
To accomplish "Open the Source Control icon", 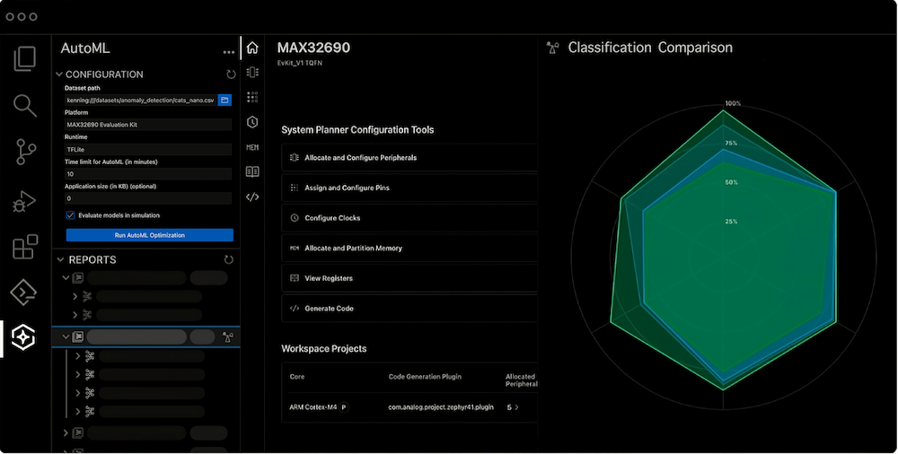I will [x=25, y=153].
